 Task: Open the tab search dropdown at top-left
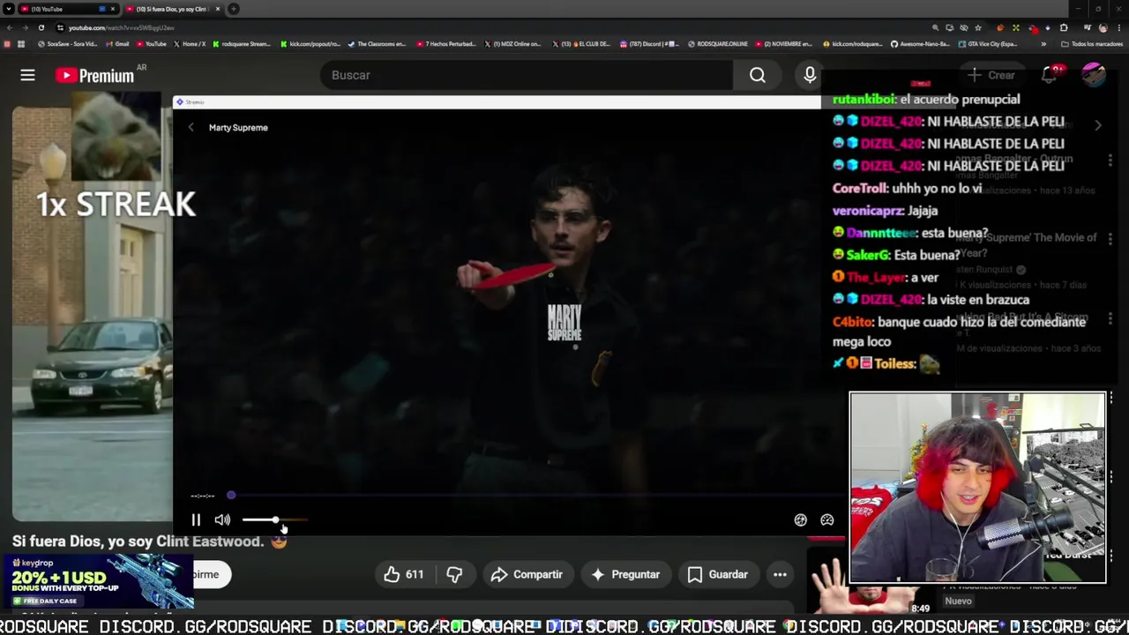[8, 9]
